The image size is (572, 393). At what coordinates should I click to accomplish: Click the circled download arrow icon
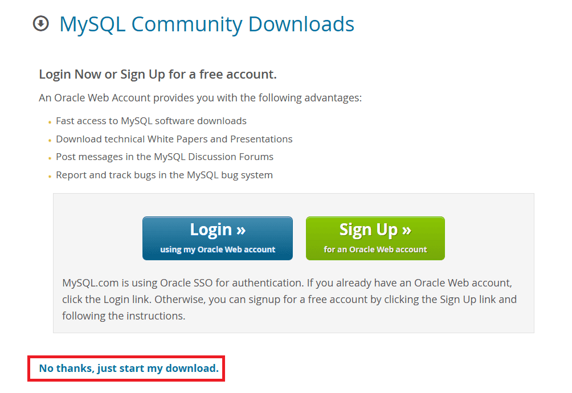pyautogui.click(x=41, y=24)
